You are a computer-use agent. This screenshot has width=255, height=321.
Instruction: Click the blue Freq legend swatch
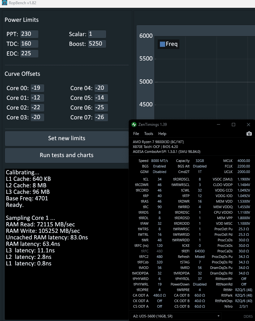[163, 44]
